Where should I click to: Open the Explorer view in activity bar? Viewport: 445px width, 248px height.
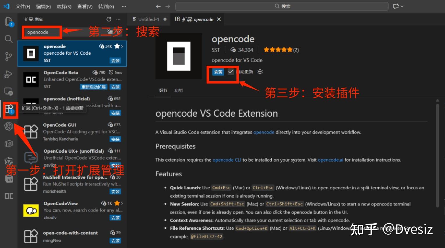(x=9, y=22)
